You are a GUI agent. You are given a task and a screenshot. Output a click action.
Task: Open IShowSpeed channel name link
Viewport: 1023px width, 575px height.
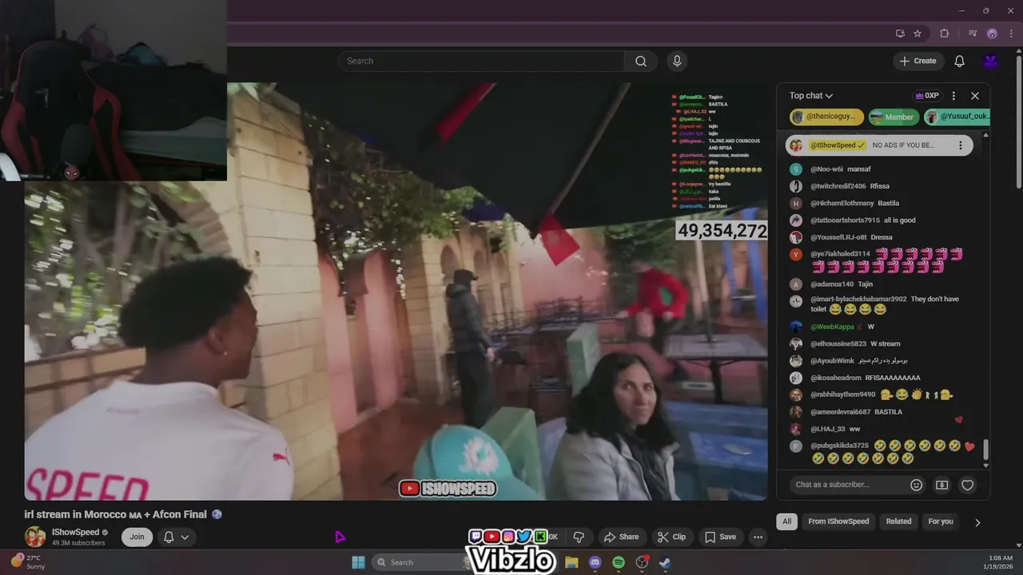pyautogui.click(x=75, y=532)
